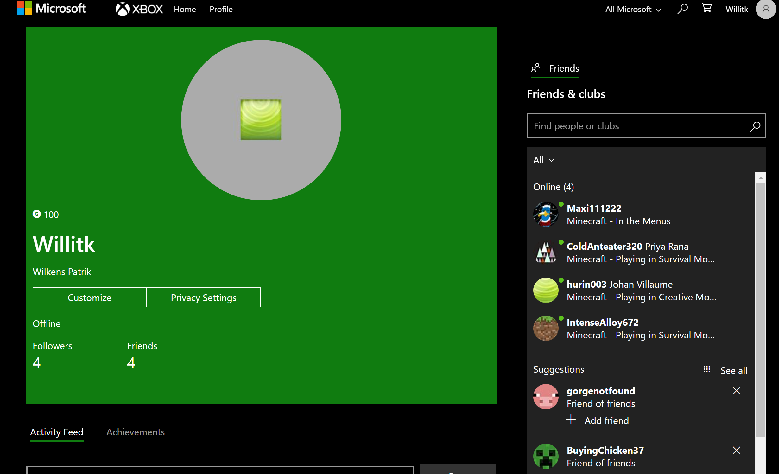
Task: Click the Customize button
Action: pos(90,298)
